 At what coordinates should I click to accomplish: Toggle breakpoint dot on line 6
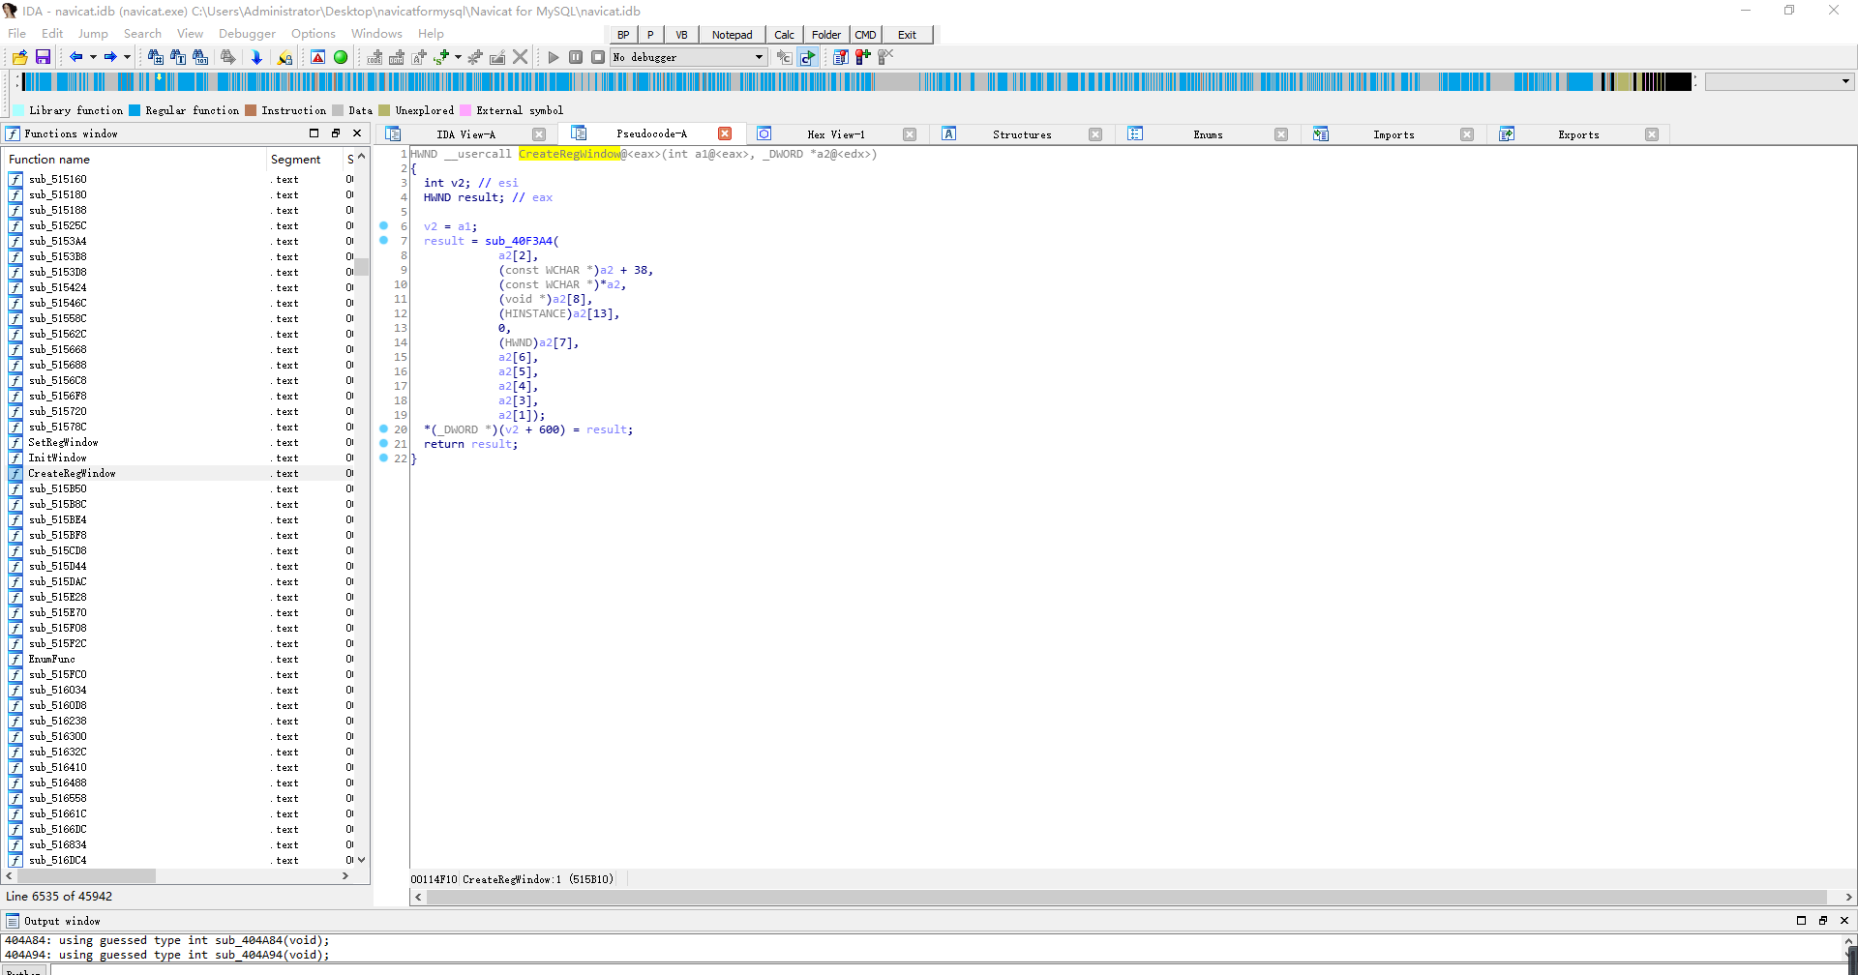click(384, 226)
